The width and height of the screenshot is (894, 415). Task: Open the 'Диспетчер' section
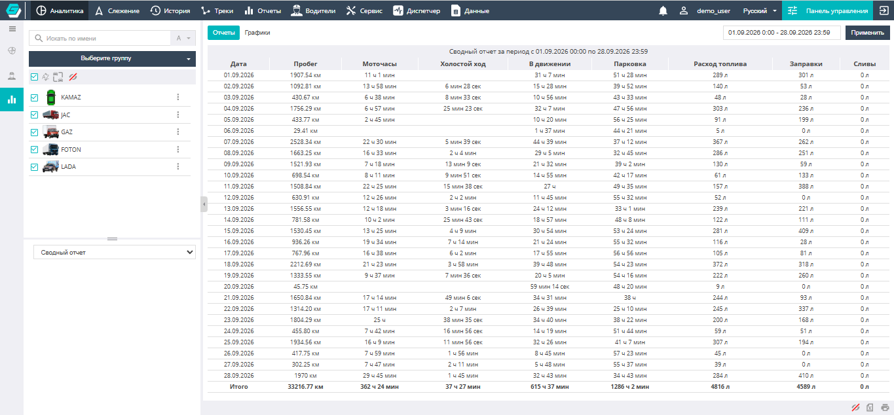417,10
